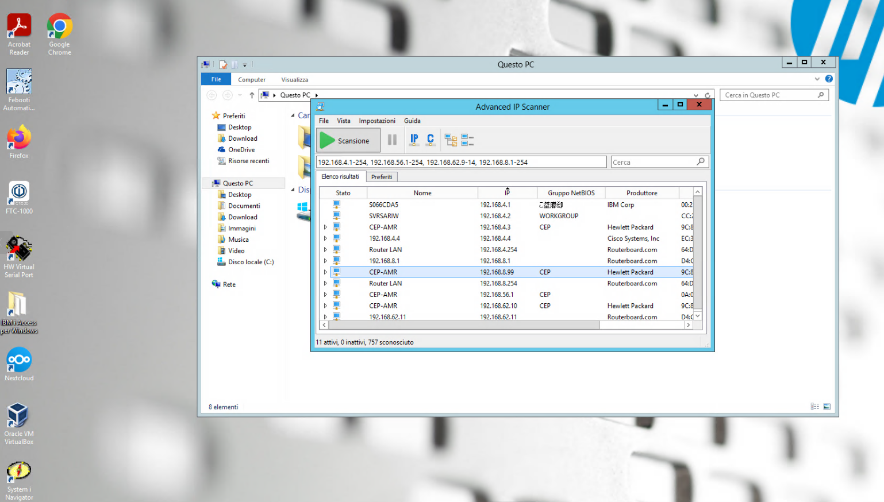The image size is (884, 502).
Task: Switch to the Preferiti tab in the scanner
Action: point(382,177)
